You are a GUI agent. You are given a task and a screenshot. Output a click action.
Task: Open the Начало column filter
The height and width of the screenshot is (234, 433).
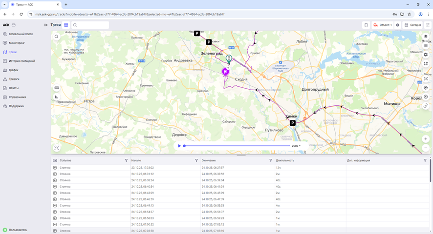(x=196, y=160)
